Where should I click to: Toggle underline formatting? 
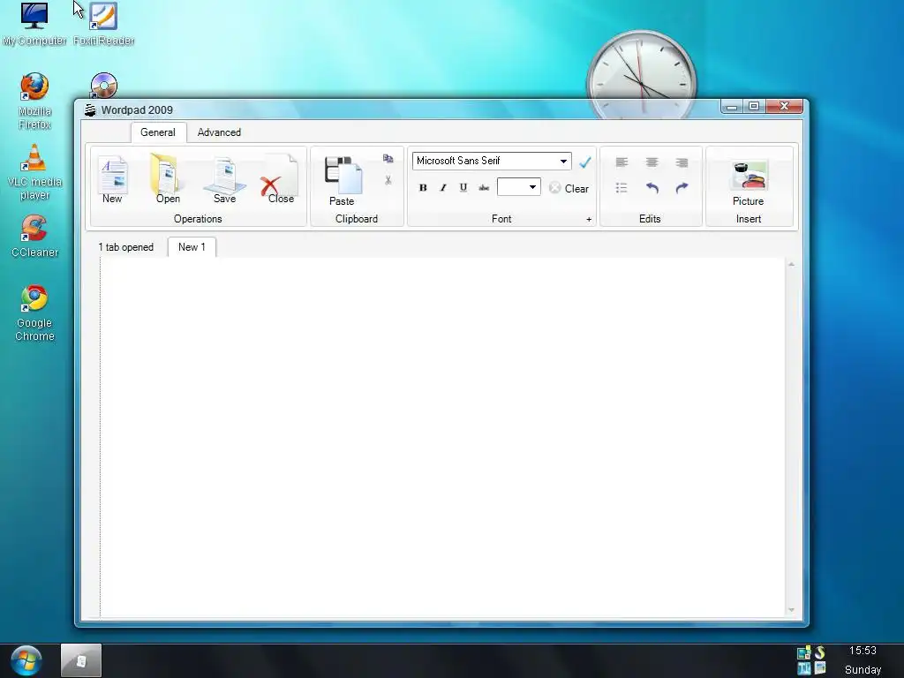(463, 187)
